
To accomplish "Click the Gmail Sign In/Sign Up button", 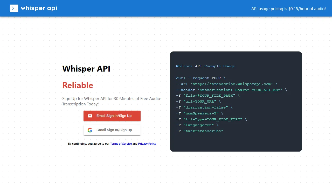I will pos(112,130).
